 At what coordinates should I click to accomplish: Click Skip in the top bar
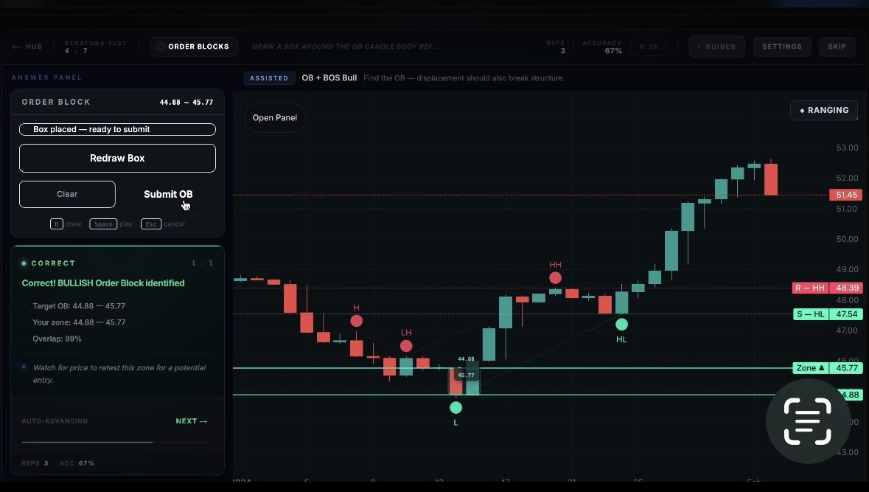tap(837, 46)
